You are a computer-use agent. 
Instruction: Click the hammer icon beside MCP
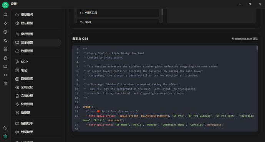coord(17,62)
